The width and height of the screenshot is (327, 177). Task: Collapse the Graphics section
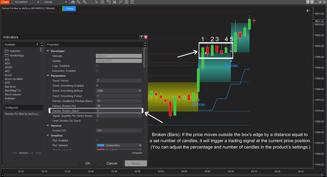pyautogui.click(x=48, y=135)
